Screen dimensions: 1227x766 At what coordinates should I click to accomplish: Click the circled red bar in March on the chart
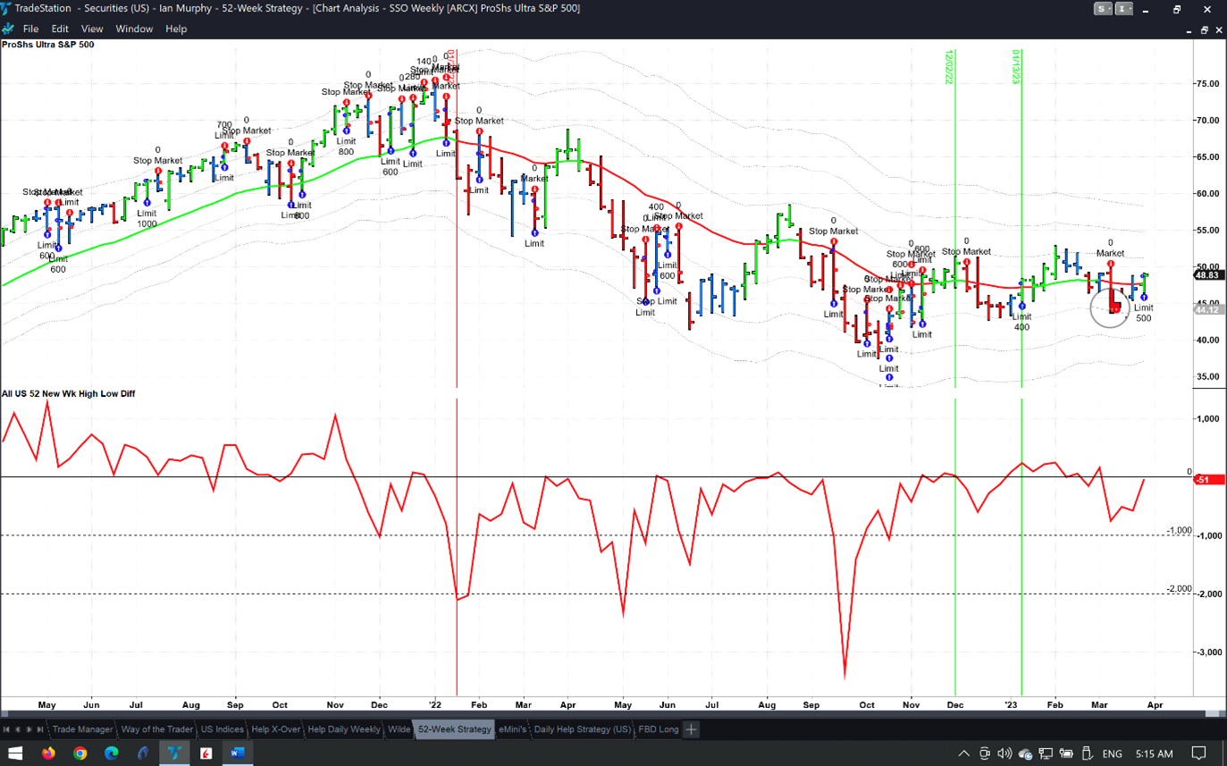[x=1114, y=307]
